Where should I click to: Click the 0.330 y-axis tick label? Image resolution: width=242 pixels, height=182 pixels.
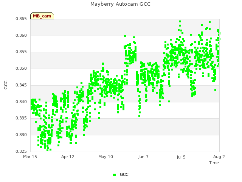[x=21, y=135]
